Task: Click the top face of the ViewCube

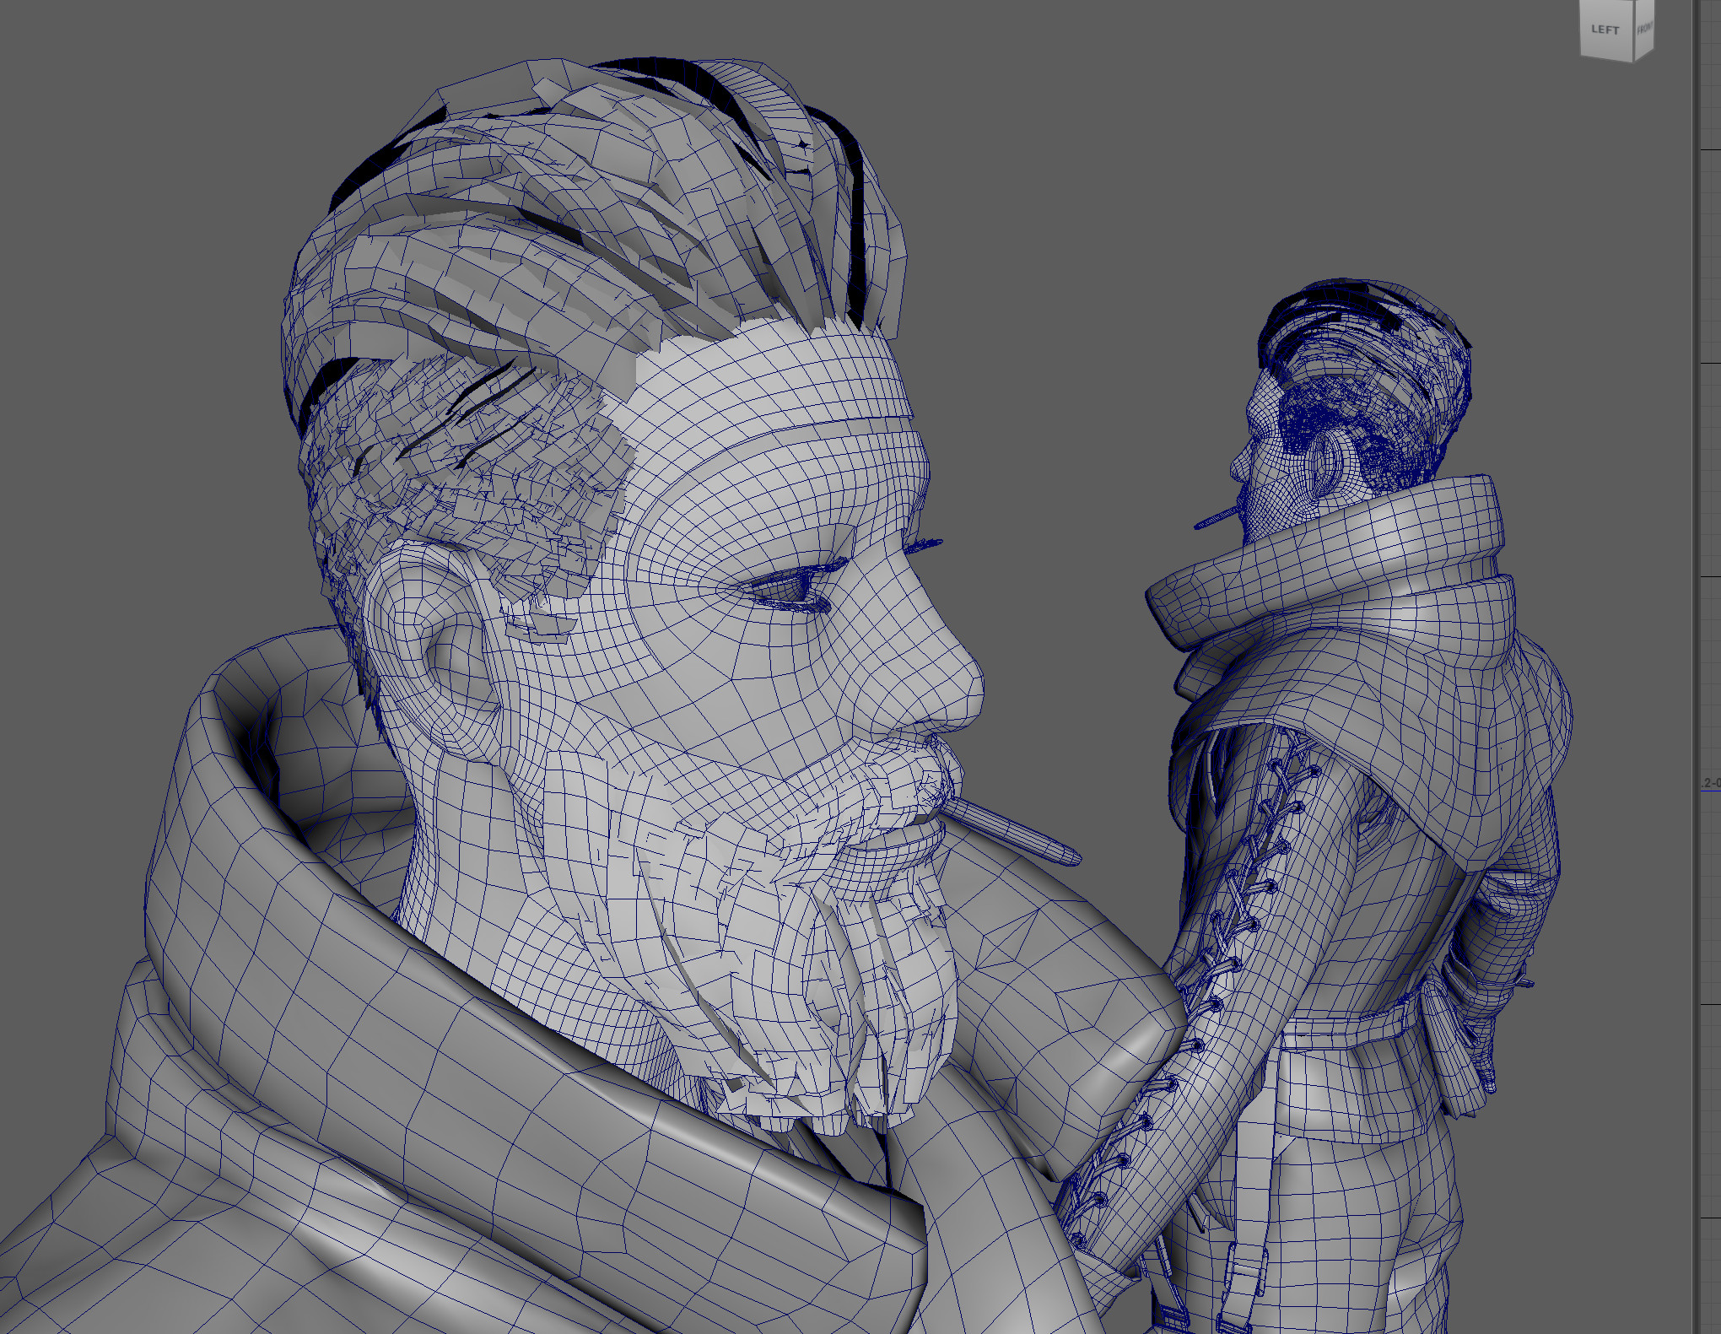Action: [1616, 3]
